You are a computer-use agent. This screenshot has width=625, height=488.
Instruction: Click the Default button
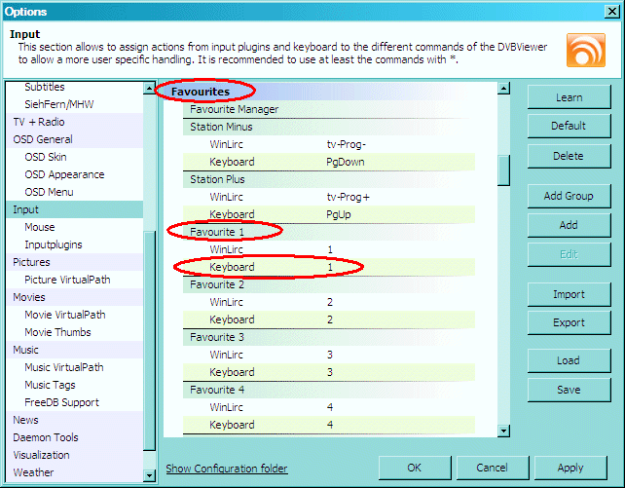click(x=569, y=126)
